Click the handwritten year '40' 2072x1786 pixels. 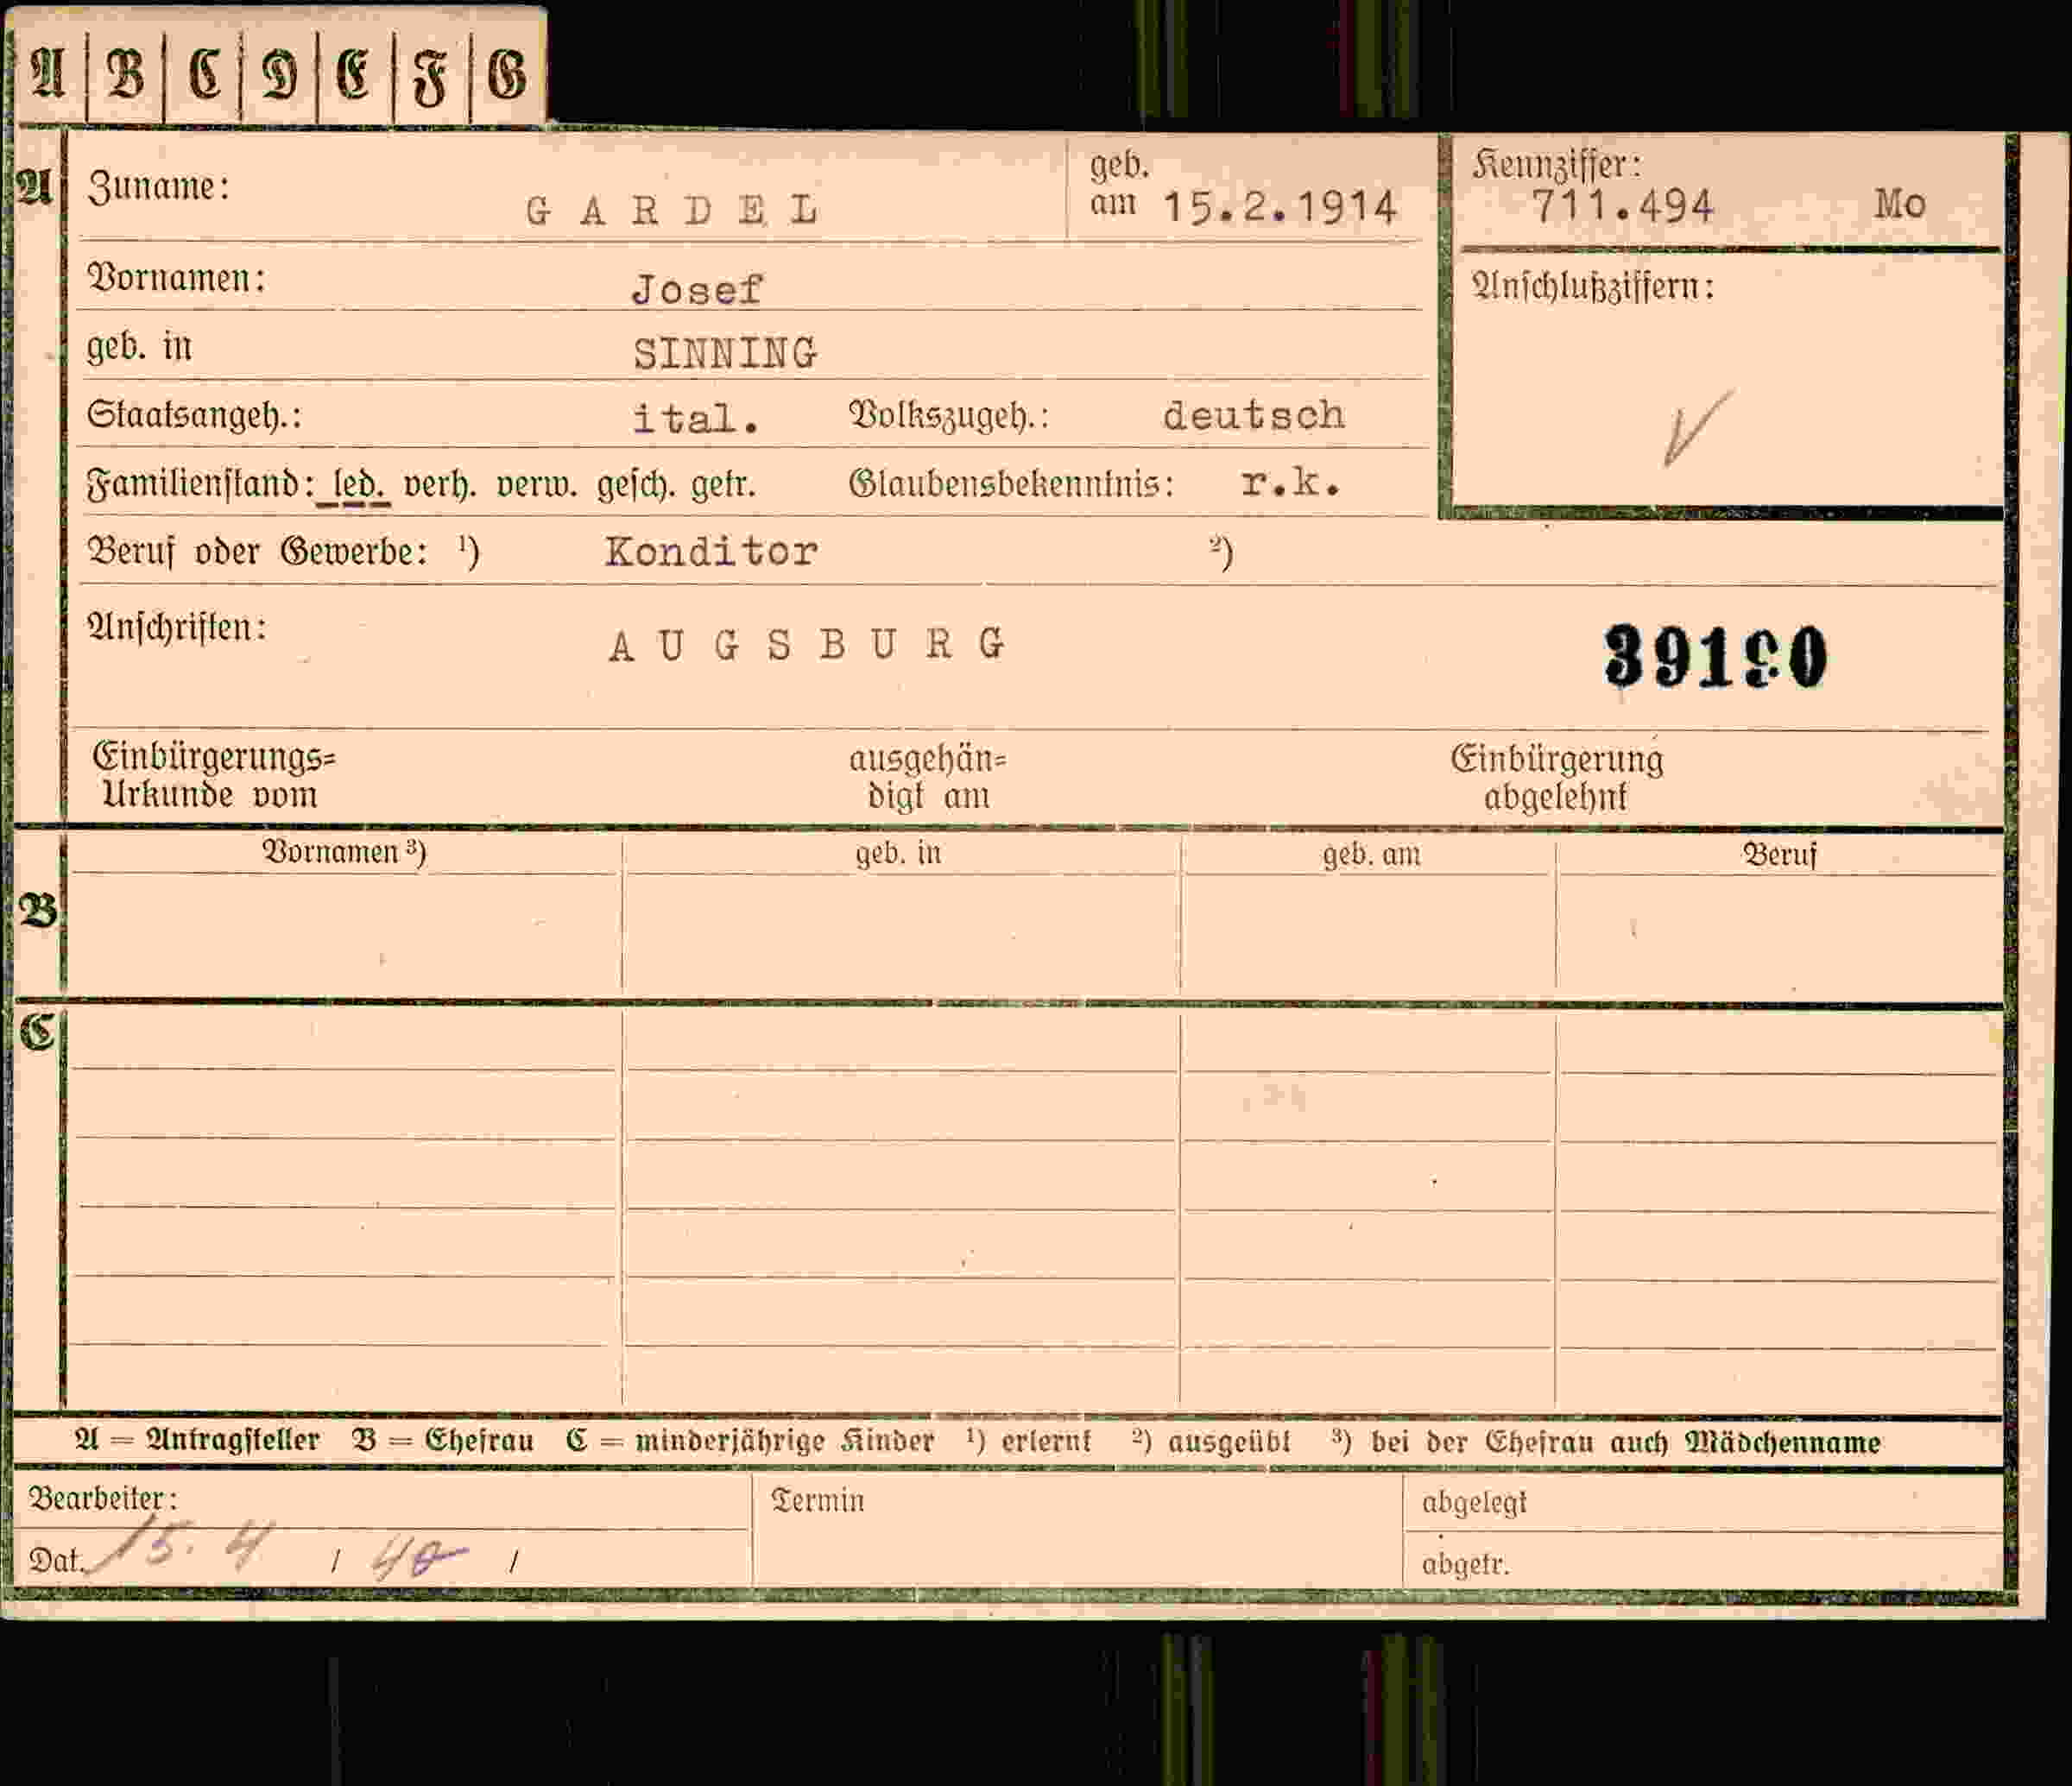point(418,1558)
